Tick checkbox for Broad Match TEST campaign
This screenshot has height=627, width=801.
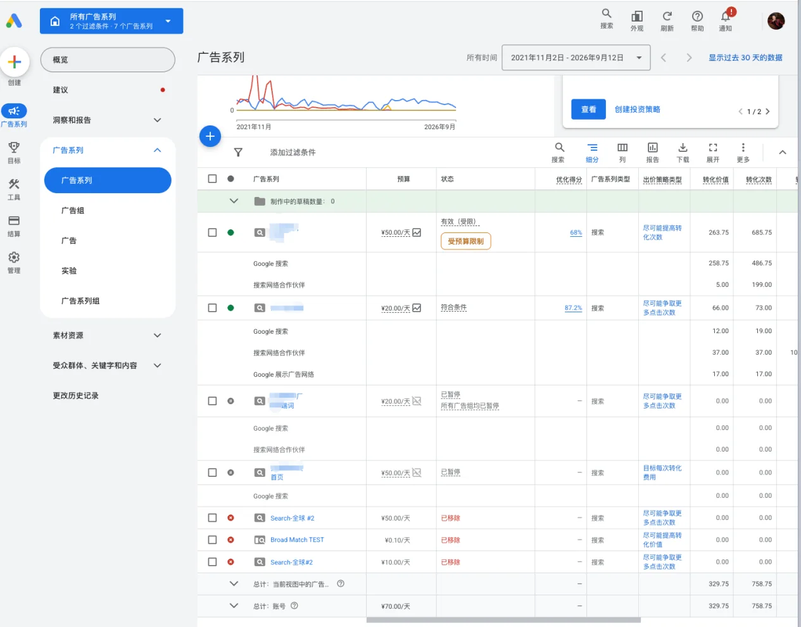pos(212,540)
